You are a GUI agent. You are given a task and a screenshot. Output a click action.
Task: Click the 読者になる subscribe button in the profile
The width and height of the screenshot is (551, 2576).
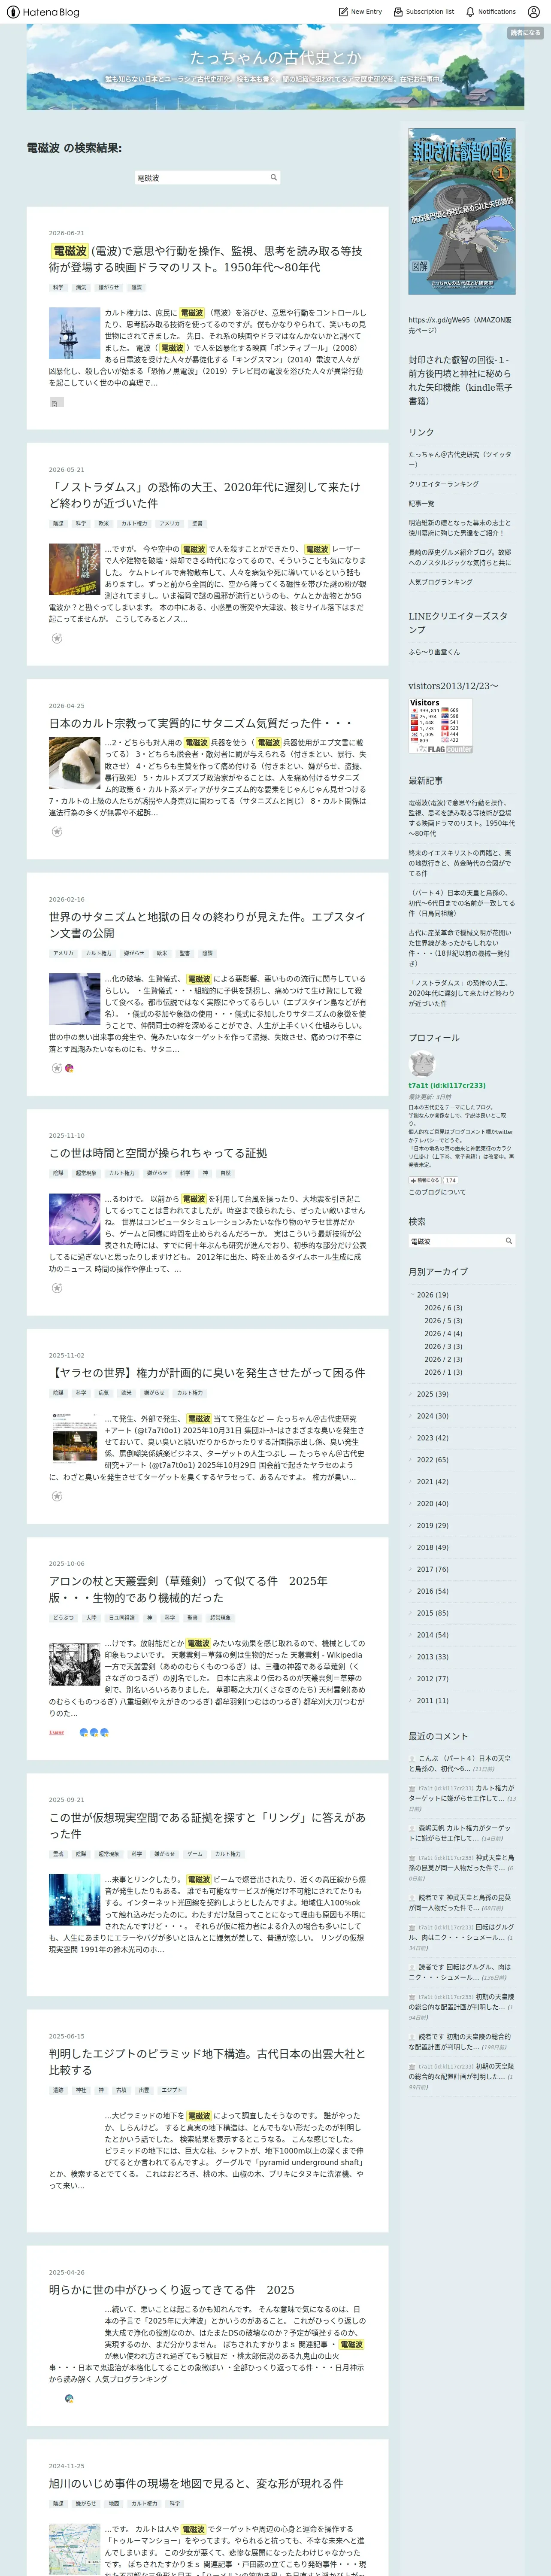pos(425,1180)
